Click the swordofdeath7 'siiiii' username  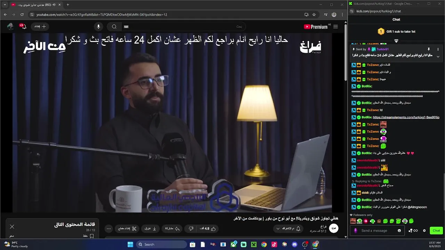(368, 160)
